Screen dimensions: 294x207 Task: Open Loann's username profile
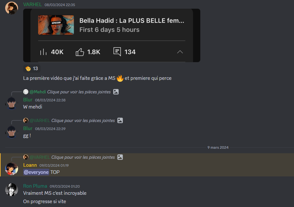(x=30, y=165)
